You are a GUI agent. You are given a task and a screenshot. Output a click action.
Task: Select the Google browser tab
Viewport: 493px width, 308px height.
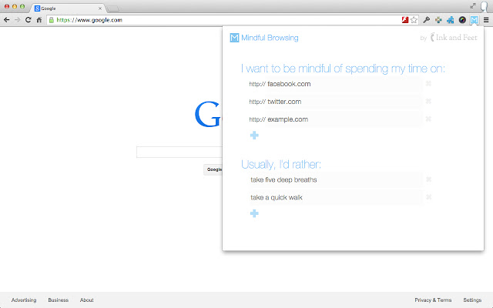(x=68, y=8)
